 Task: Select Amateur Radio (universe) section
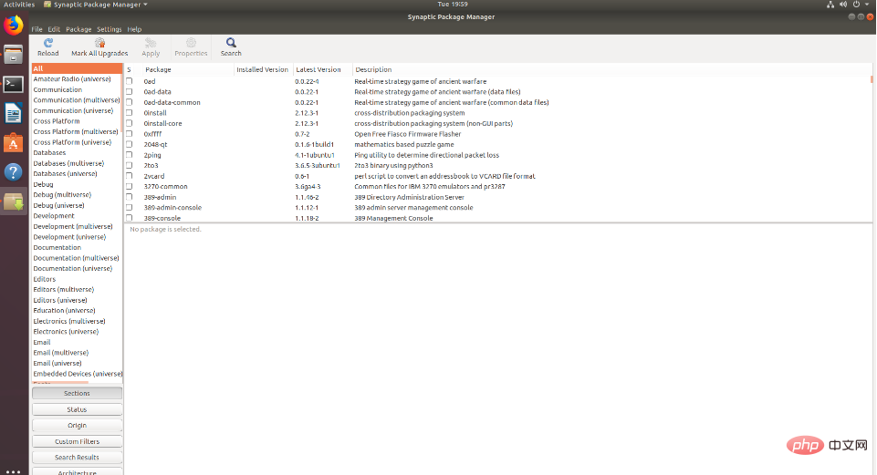(77, 79)
